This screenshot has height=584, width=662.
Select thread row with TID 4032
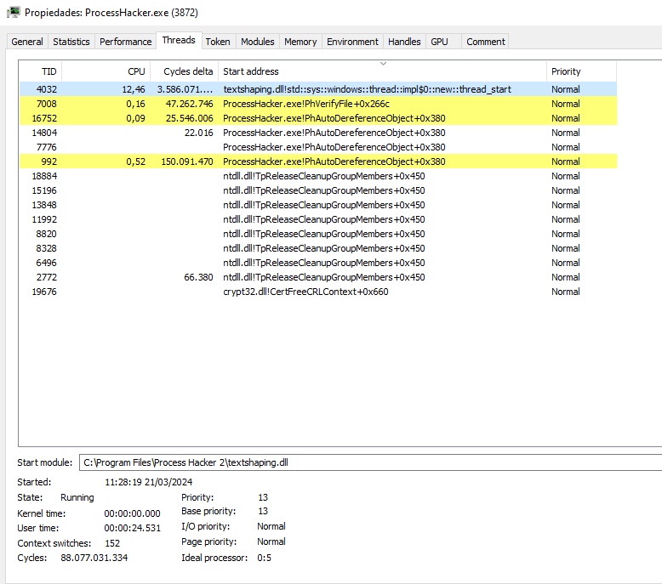(318, 89)
